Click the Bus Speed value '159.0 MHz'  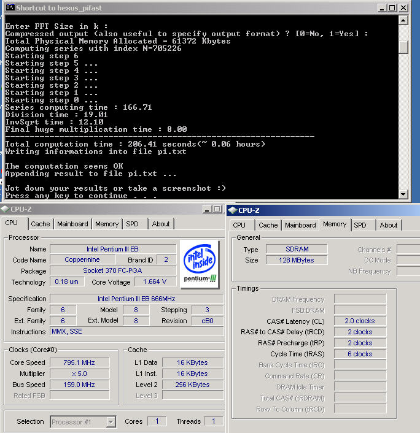pyautogui.click(x=79, y=385)
